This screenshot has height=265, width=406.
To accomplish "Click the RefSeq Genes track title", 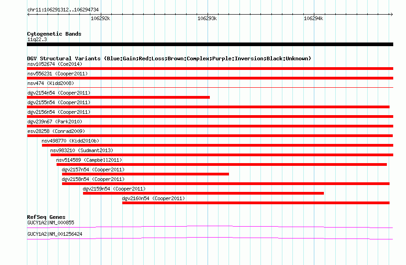I will [46, 217].
